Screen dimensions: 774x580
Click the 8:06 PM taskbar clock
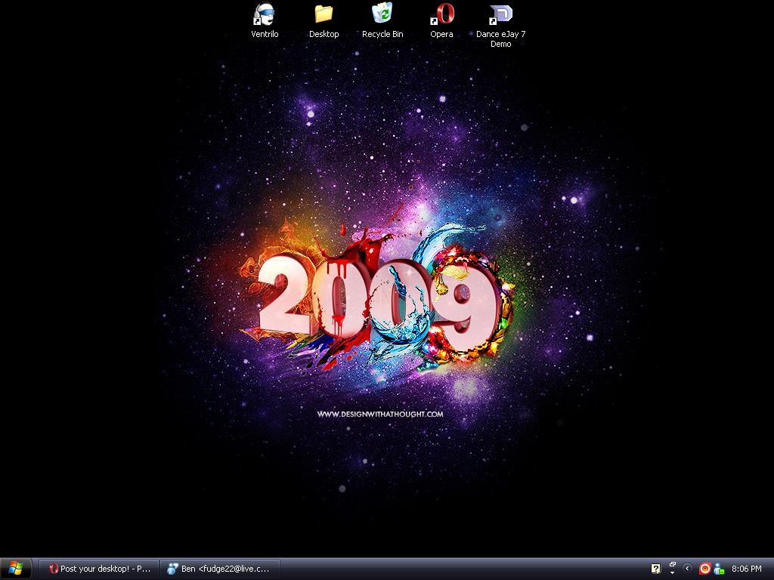coord(746,569)
